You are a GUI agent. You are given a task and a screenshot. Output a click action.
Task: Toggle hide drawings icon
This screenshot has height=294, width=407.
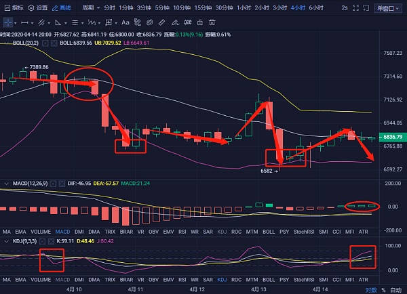(x=188, y=23)
